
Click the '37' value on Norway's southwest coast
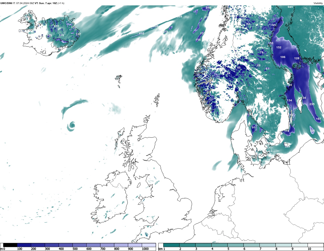211,100
